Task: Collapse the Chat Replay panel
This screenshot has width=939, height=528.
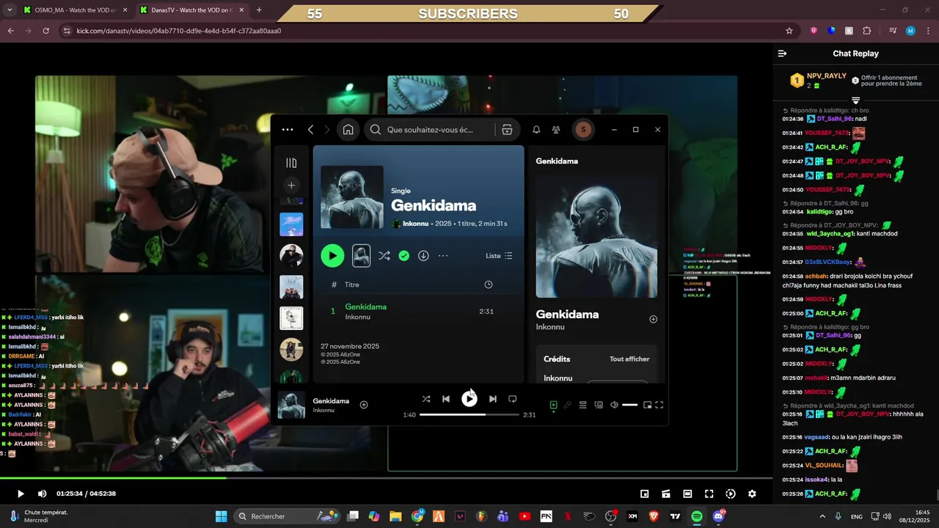Action: (782, 54)
